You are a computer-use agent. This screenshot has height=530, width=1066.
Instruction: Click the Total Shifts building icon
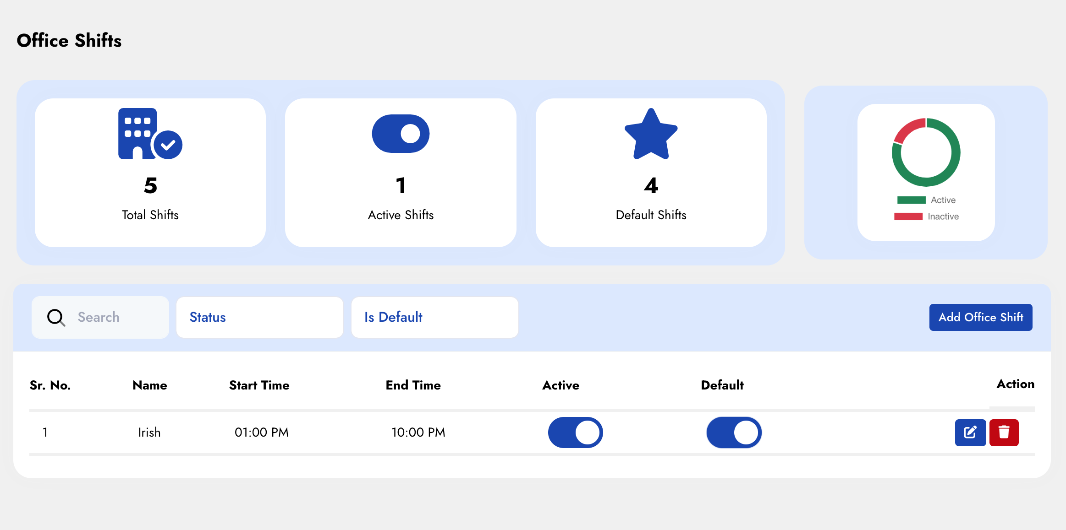149,134
